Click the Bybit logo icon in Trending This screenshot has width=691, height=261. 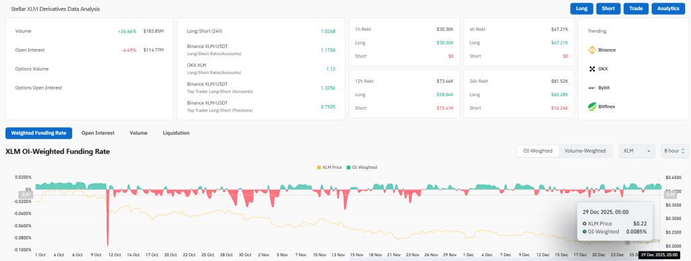click(592, 88)
